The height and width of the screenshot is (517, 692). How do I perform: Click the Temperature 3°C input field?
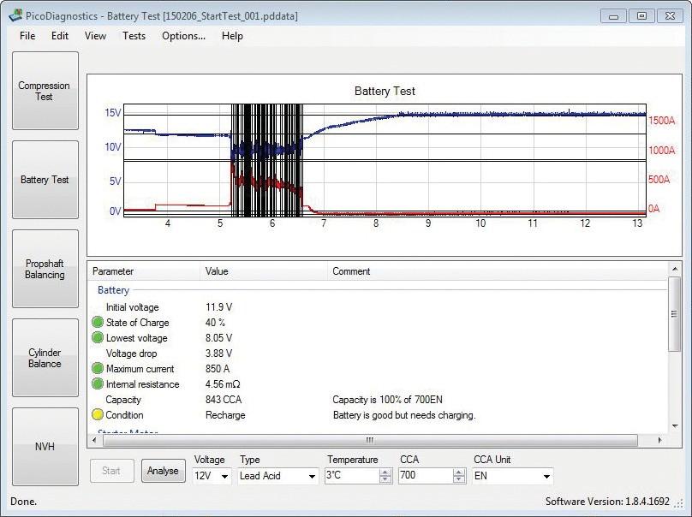click(352, 476)
